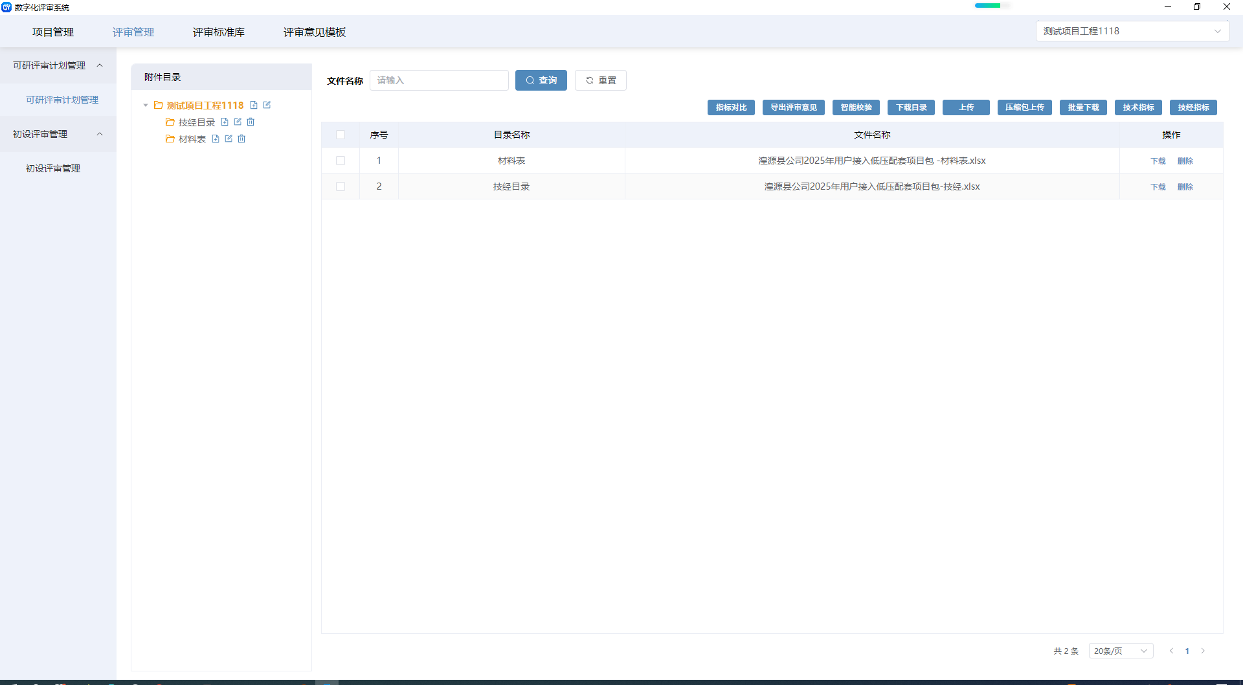Click the 数字化评审系统 app logo icon

pyautogui.click(x=6, y=7)
